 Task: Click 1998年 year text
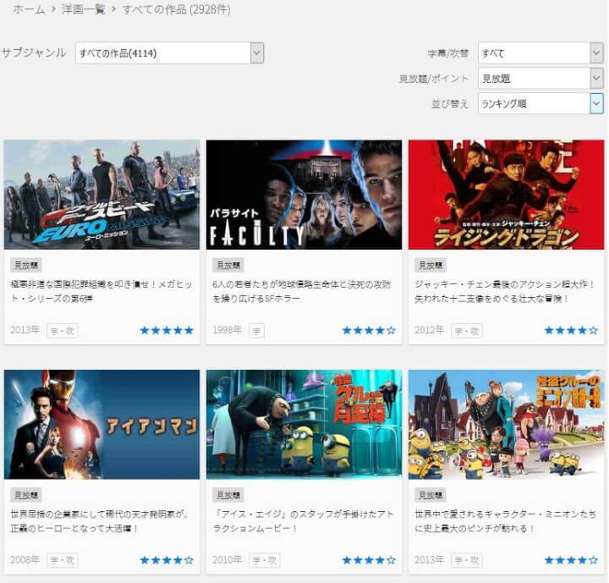click(x=228, y=330)
